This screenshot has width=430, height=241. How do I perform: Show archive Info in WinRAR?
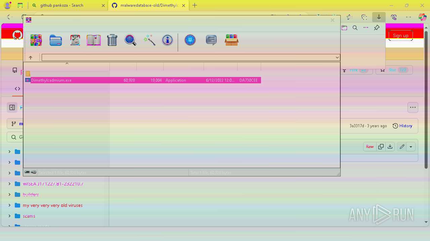point(167,40)
